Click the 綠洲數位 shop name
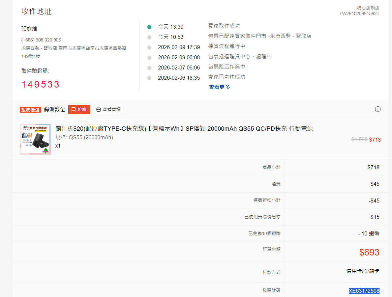This screenshot has height=297, width=392. (54, 110)
